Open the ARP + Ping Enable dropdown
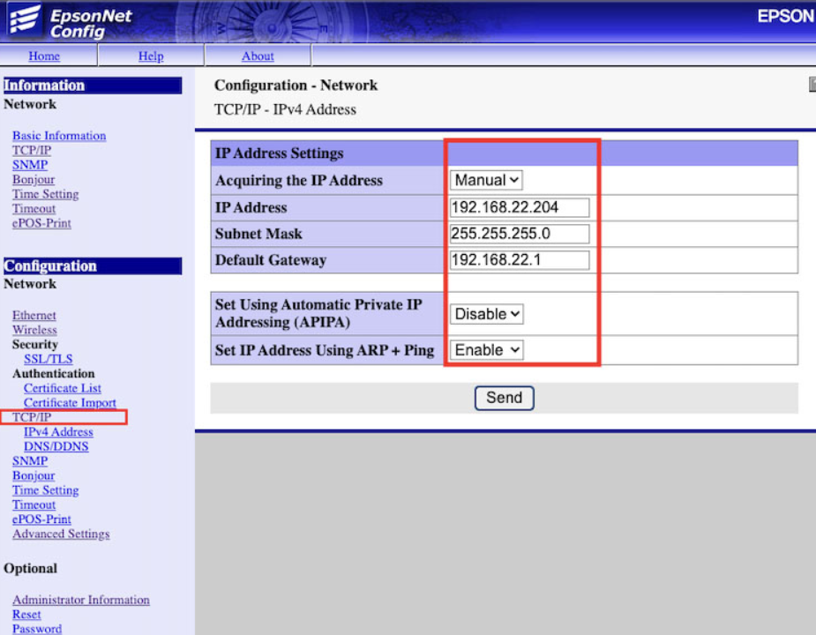Image resolution: width=816 pixels, height=635 pixels. click(x=487, y=350)
